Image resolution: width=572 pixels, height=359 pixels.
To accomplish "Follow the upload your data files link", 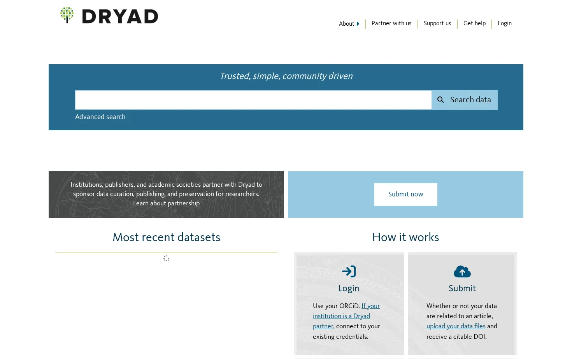I will pyautogui.click(x=456, y=326).
